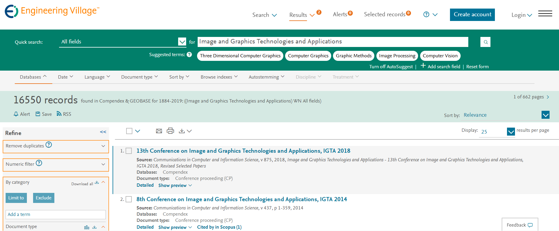559x231 pixels.
Task: Collapse the Document type refine section
Action: (x=103, y=227)
